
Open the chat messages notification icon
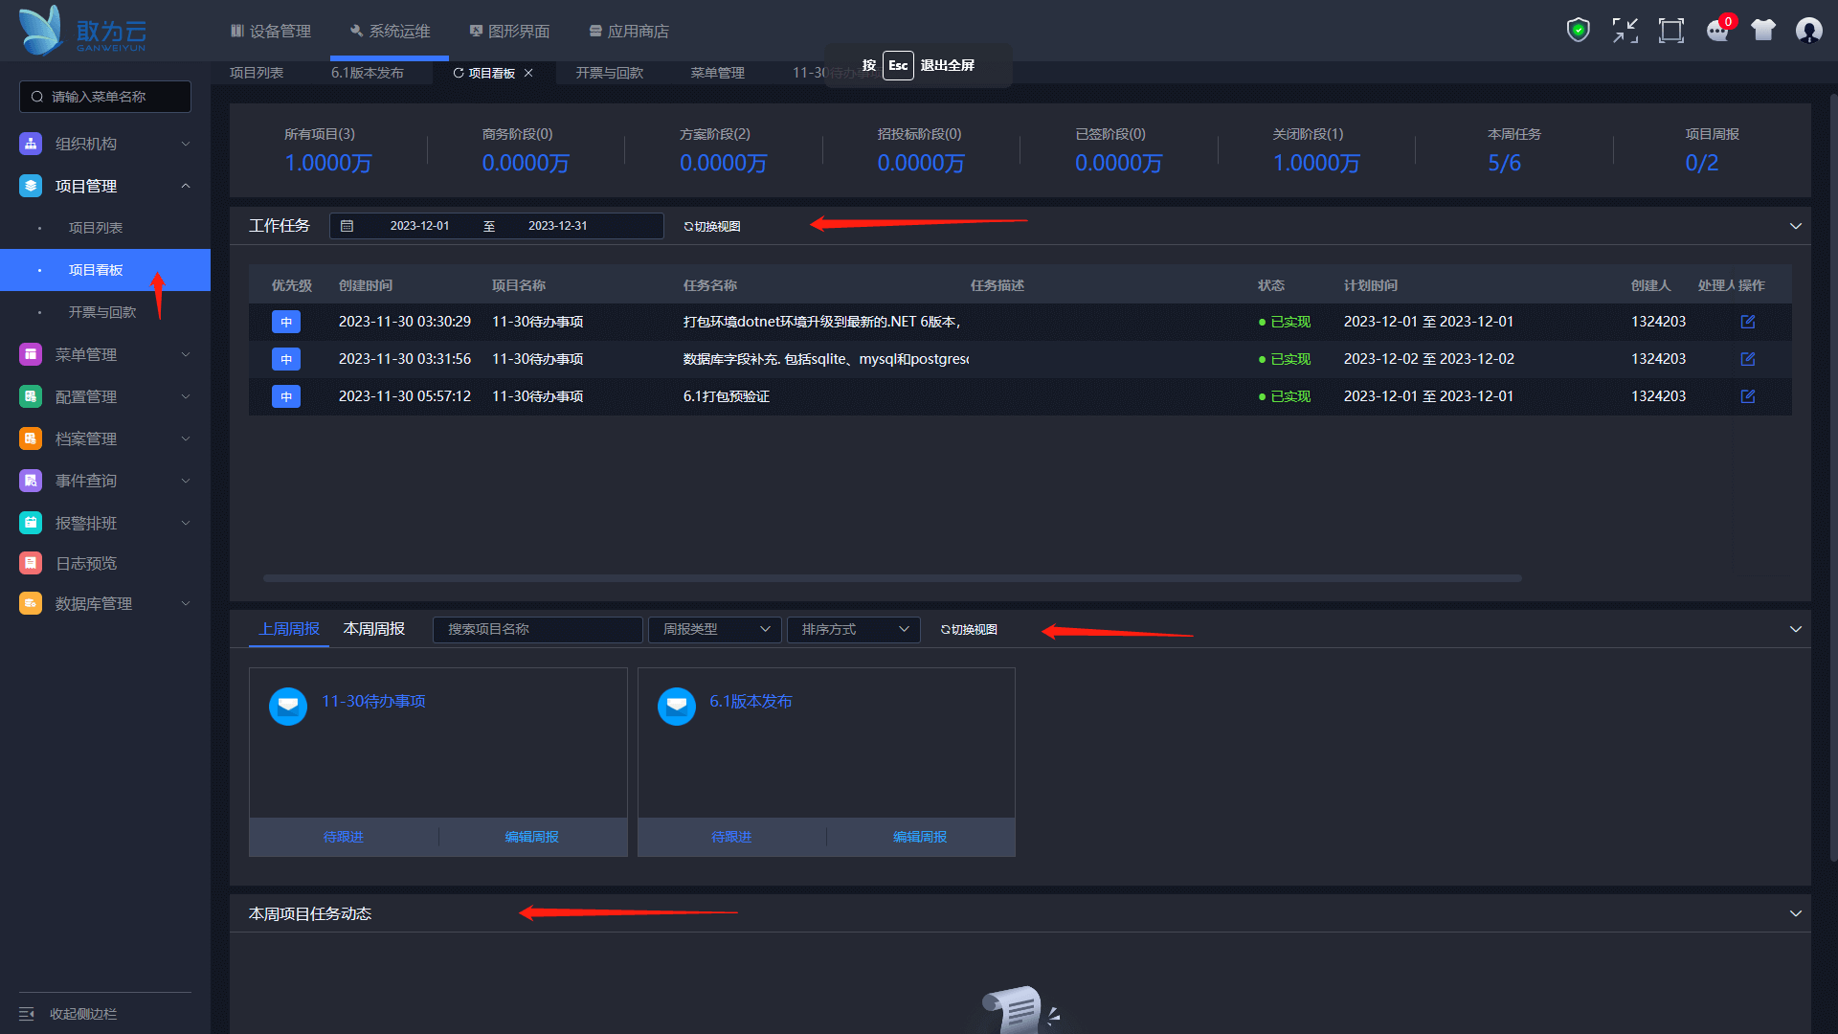1717,31
